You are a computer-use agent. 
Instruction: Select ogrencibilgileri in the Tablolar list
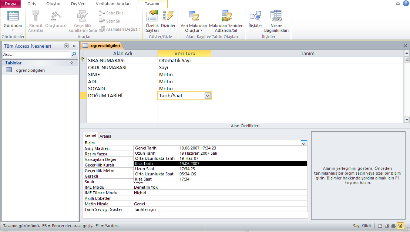click(40, 70)
